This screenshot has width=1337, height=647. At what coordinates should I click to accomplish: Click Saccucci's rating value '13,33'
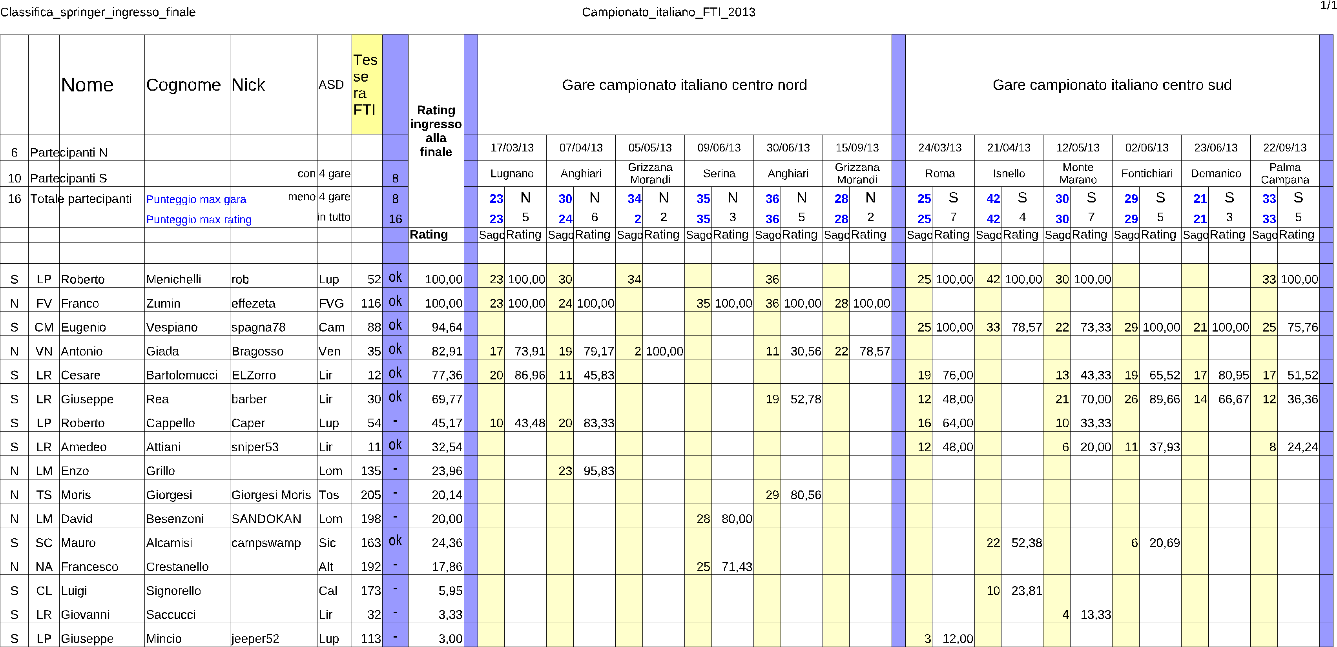(x=1095, y=614)
